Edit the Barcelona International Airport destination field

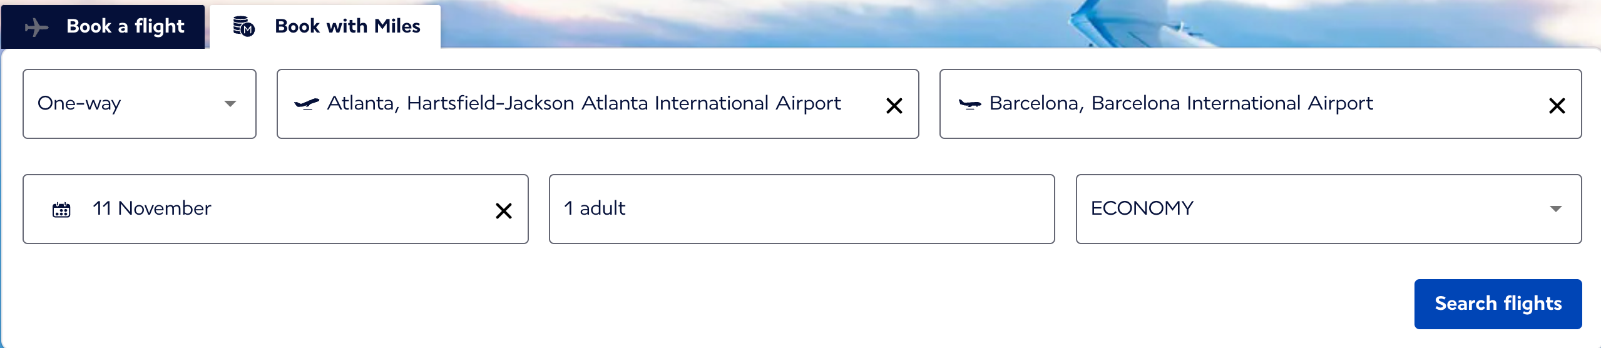pos(1261,104)
